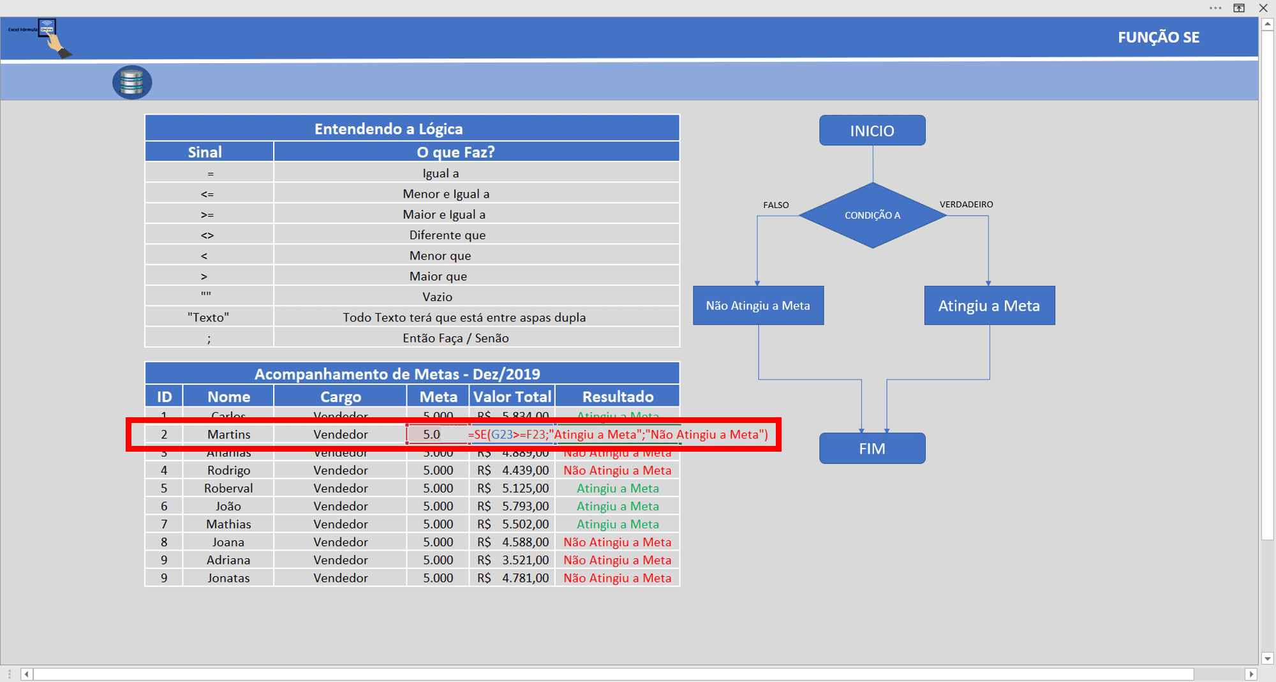Screen dimensions: 1276x682
Task: Click the Não Atingiu a Meta flowchart box
Action: click(x=758, y=306)
